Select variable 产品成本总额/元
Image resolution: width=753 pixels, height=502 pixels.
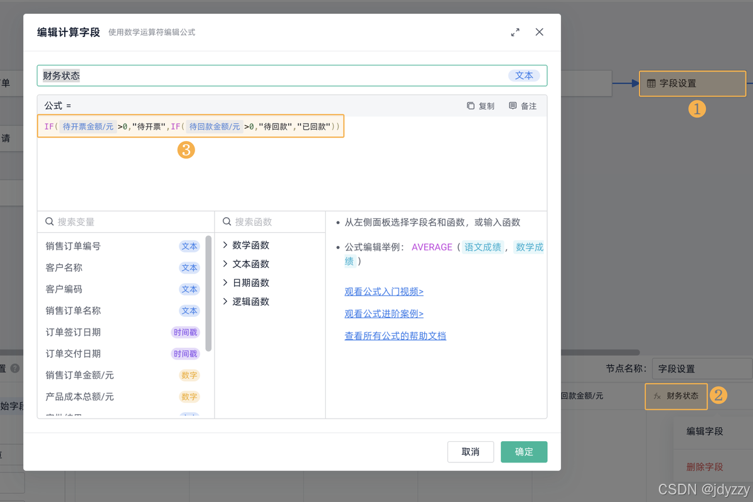(x=122, y=397)
